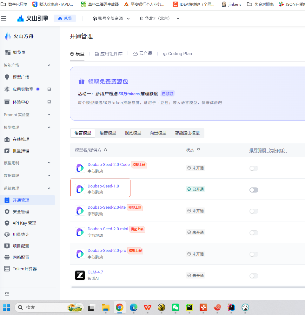The width and height of the screenshot is (305, 315).
Task: Expand the Prompt 实验室 section
Action: coord(49,115)
